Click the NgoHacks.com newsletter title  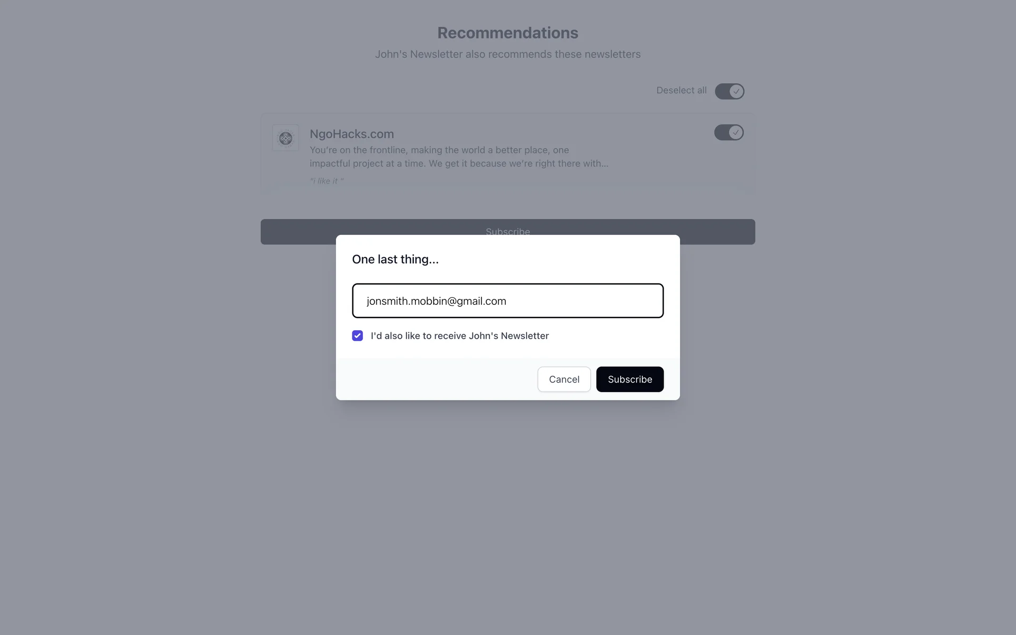pyautogui.click(x=351, y=134)
